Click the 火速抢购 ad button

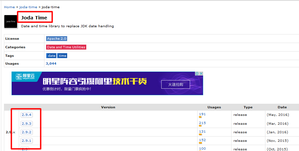tap(176, 84)
